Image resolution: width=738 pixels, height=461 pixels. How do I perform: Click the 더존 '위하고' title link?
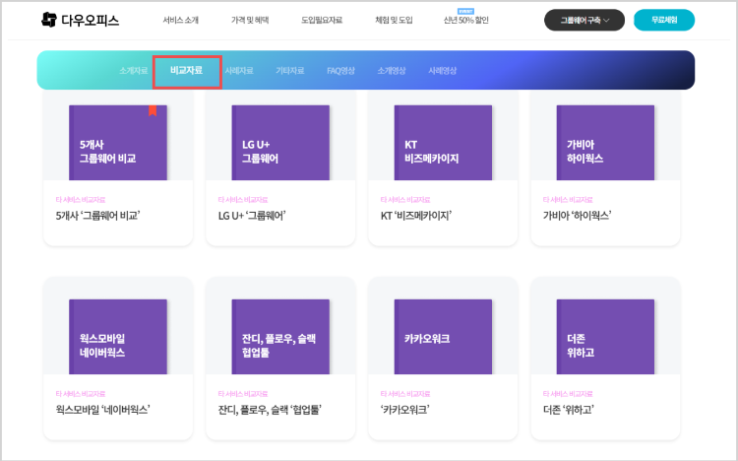point(569,410)
